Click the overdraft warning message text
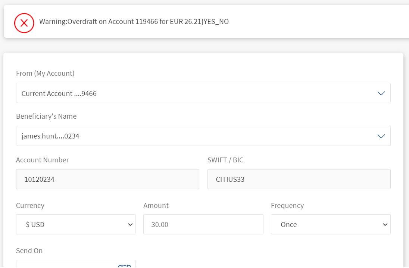 (134, 22)
